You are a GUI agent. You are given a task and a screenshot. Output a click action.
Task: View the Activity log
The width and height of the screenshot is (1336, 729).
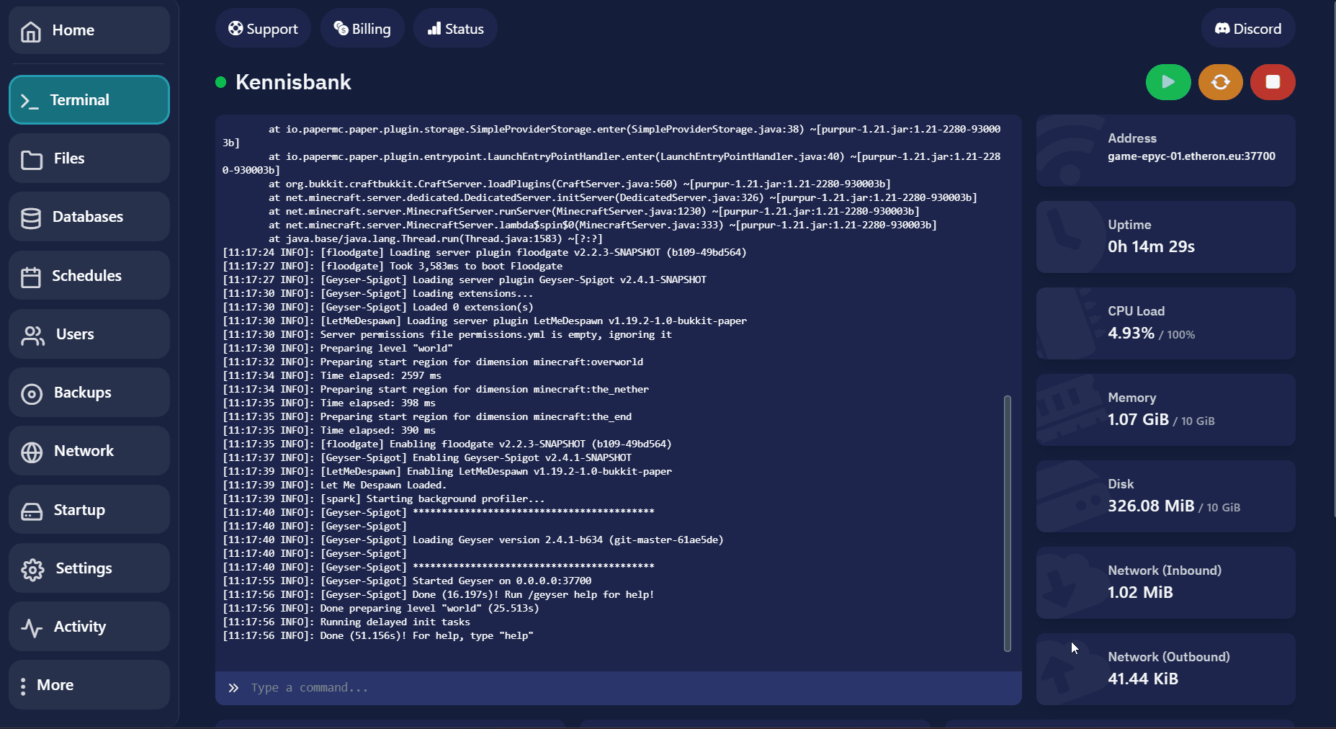(x=89, y=627)
